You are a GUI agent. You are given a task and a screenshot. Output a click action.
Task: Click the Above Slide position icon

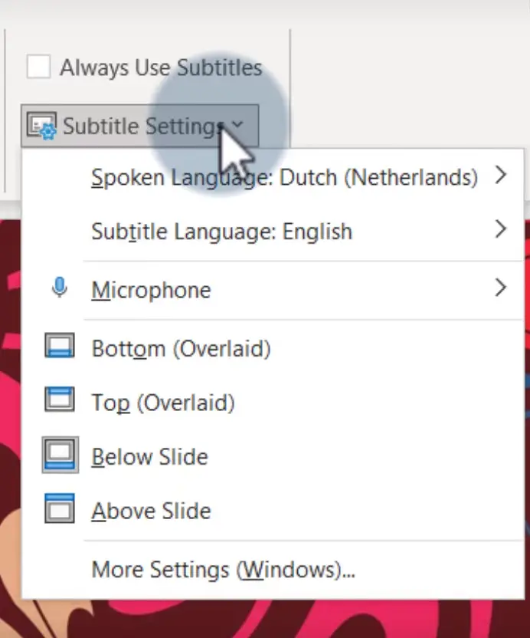point(59,508)
